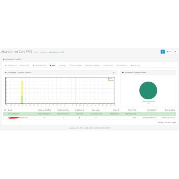Click the green conversion rate pie chart
This screenshot has height=179, width=179.
click(x=148, y=90)
